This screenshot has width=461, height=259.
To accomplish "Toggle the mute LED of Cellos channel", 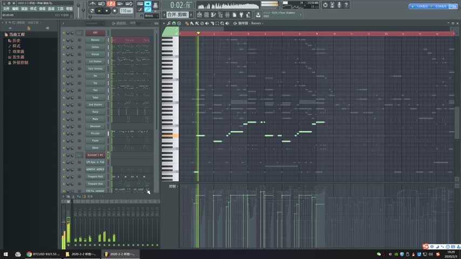I will tap(64, 47).
